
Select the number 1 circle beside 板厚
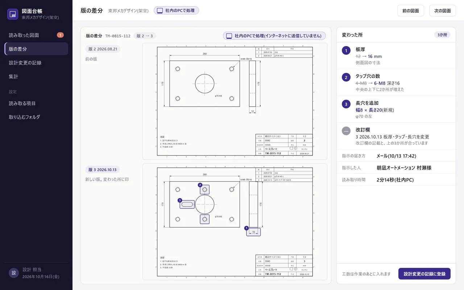tap(346, 50)
